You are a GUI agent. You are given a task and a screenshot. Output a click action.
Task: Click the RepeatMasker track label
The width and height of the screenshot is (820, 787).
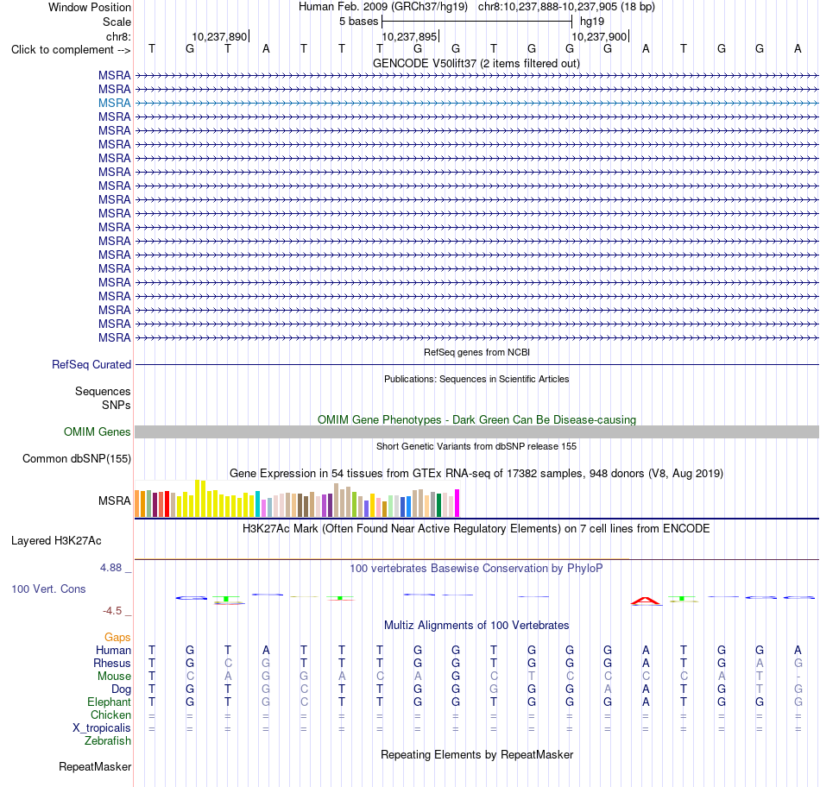pyautogui.click(x=95, y=766)
